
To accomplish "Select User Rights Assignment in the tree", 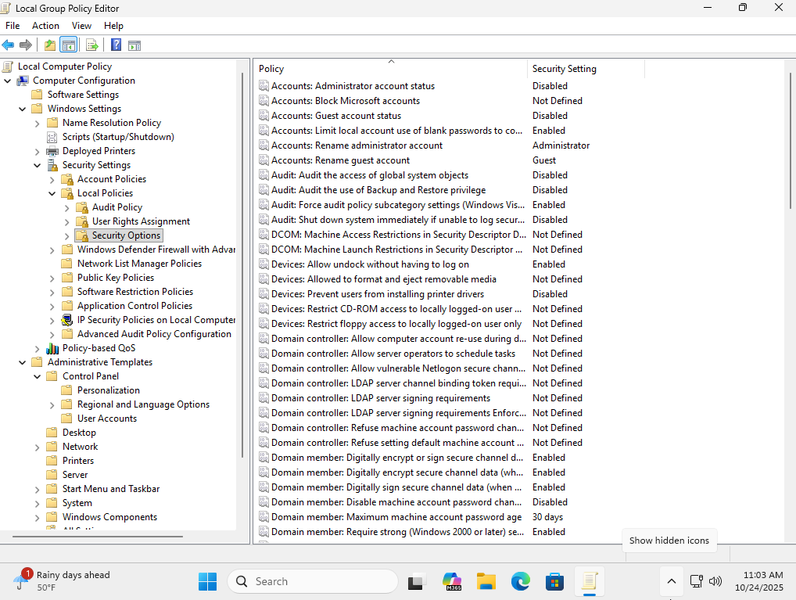I will tap(141, 221).
